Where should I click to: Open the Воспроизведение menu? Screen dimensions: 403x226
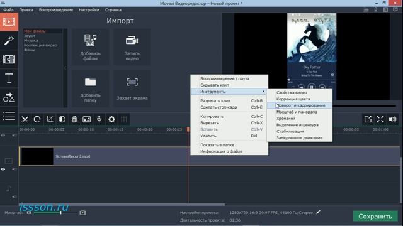point(56,10)
